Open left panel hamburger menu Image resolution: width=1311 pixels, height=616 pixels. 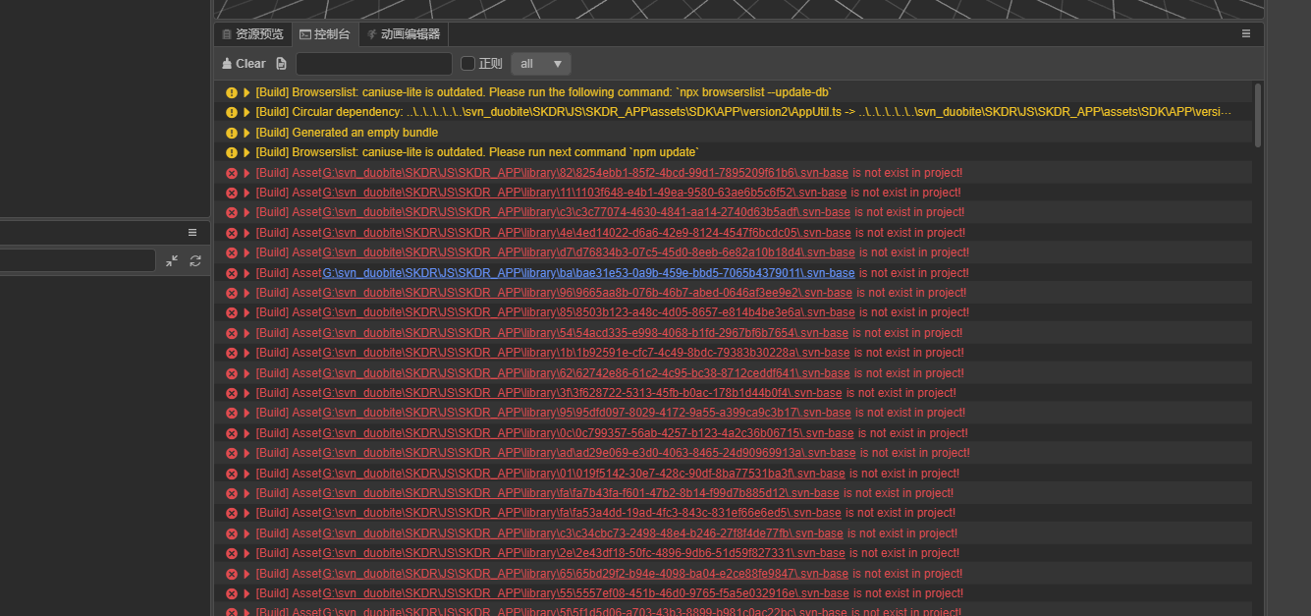[x=192, y=232]
